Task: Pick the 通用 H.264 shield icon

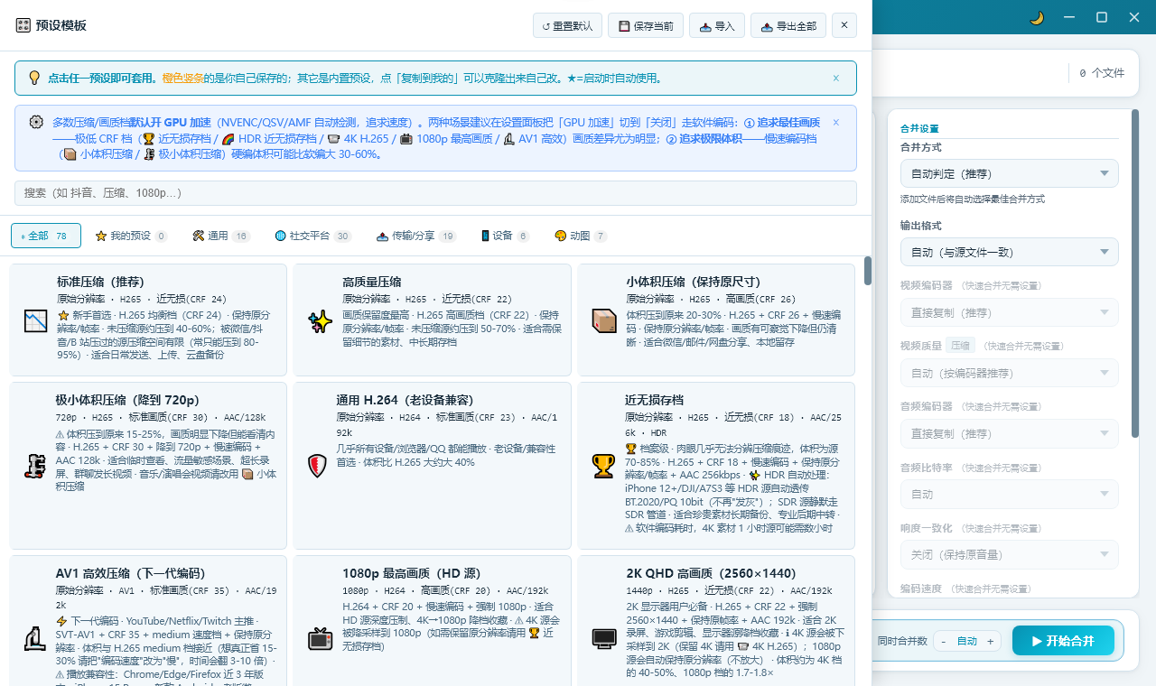Action: [x=318, y=466]
